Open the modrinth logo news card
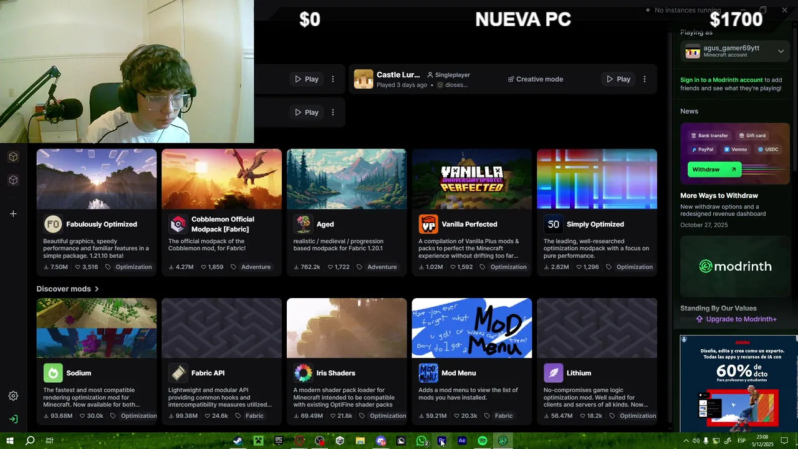 (x=735, y=266)
